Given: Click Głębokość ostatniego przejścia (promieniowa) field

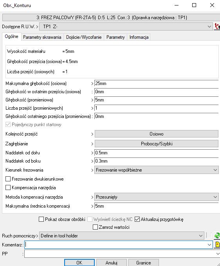Looking at the screenshot, I should tap(157, 116).
